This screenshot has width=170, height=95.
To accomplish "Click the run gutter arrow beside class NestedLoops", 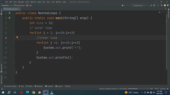I will click(10, 13).
